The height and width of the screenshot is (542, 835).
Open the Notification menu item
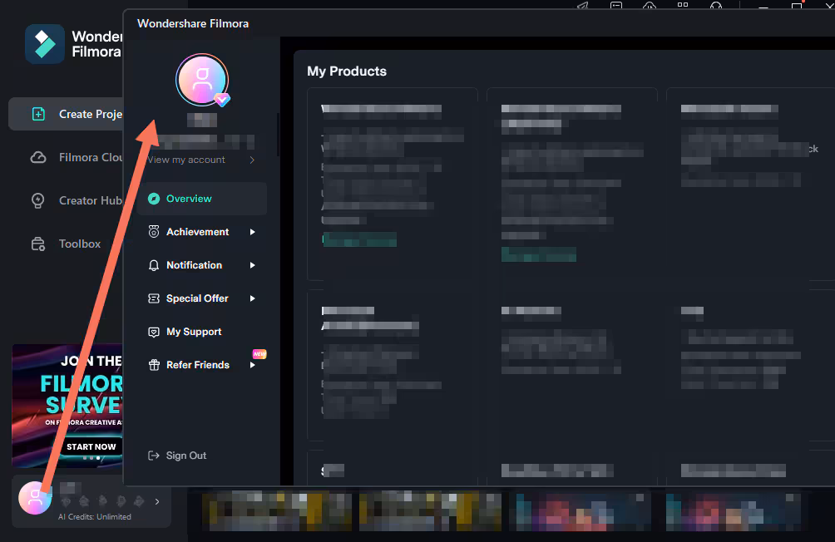coord(202,265)
